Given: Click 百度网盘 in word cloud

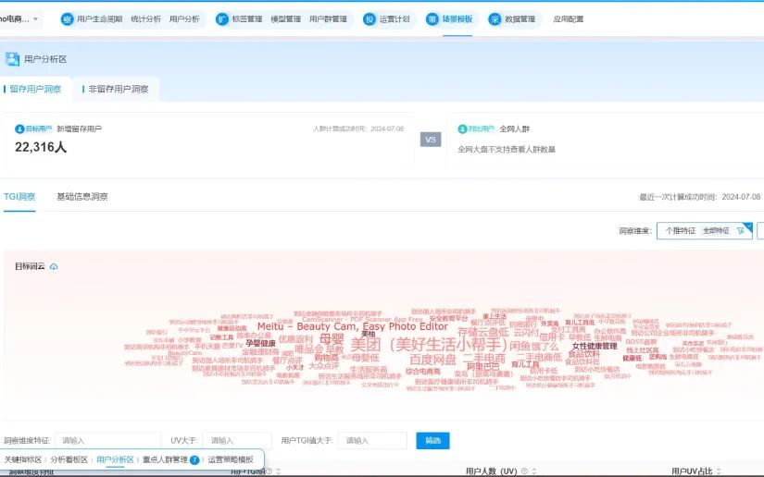Looking at the screenshot, I should tap(432, 360).
